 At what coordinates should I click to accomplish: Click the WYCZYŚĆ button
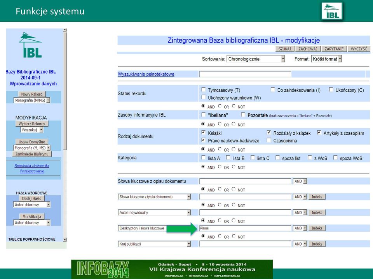pos(359,49)
